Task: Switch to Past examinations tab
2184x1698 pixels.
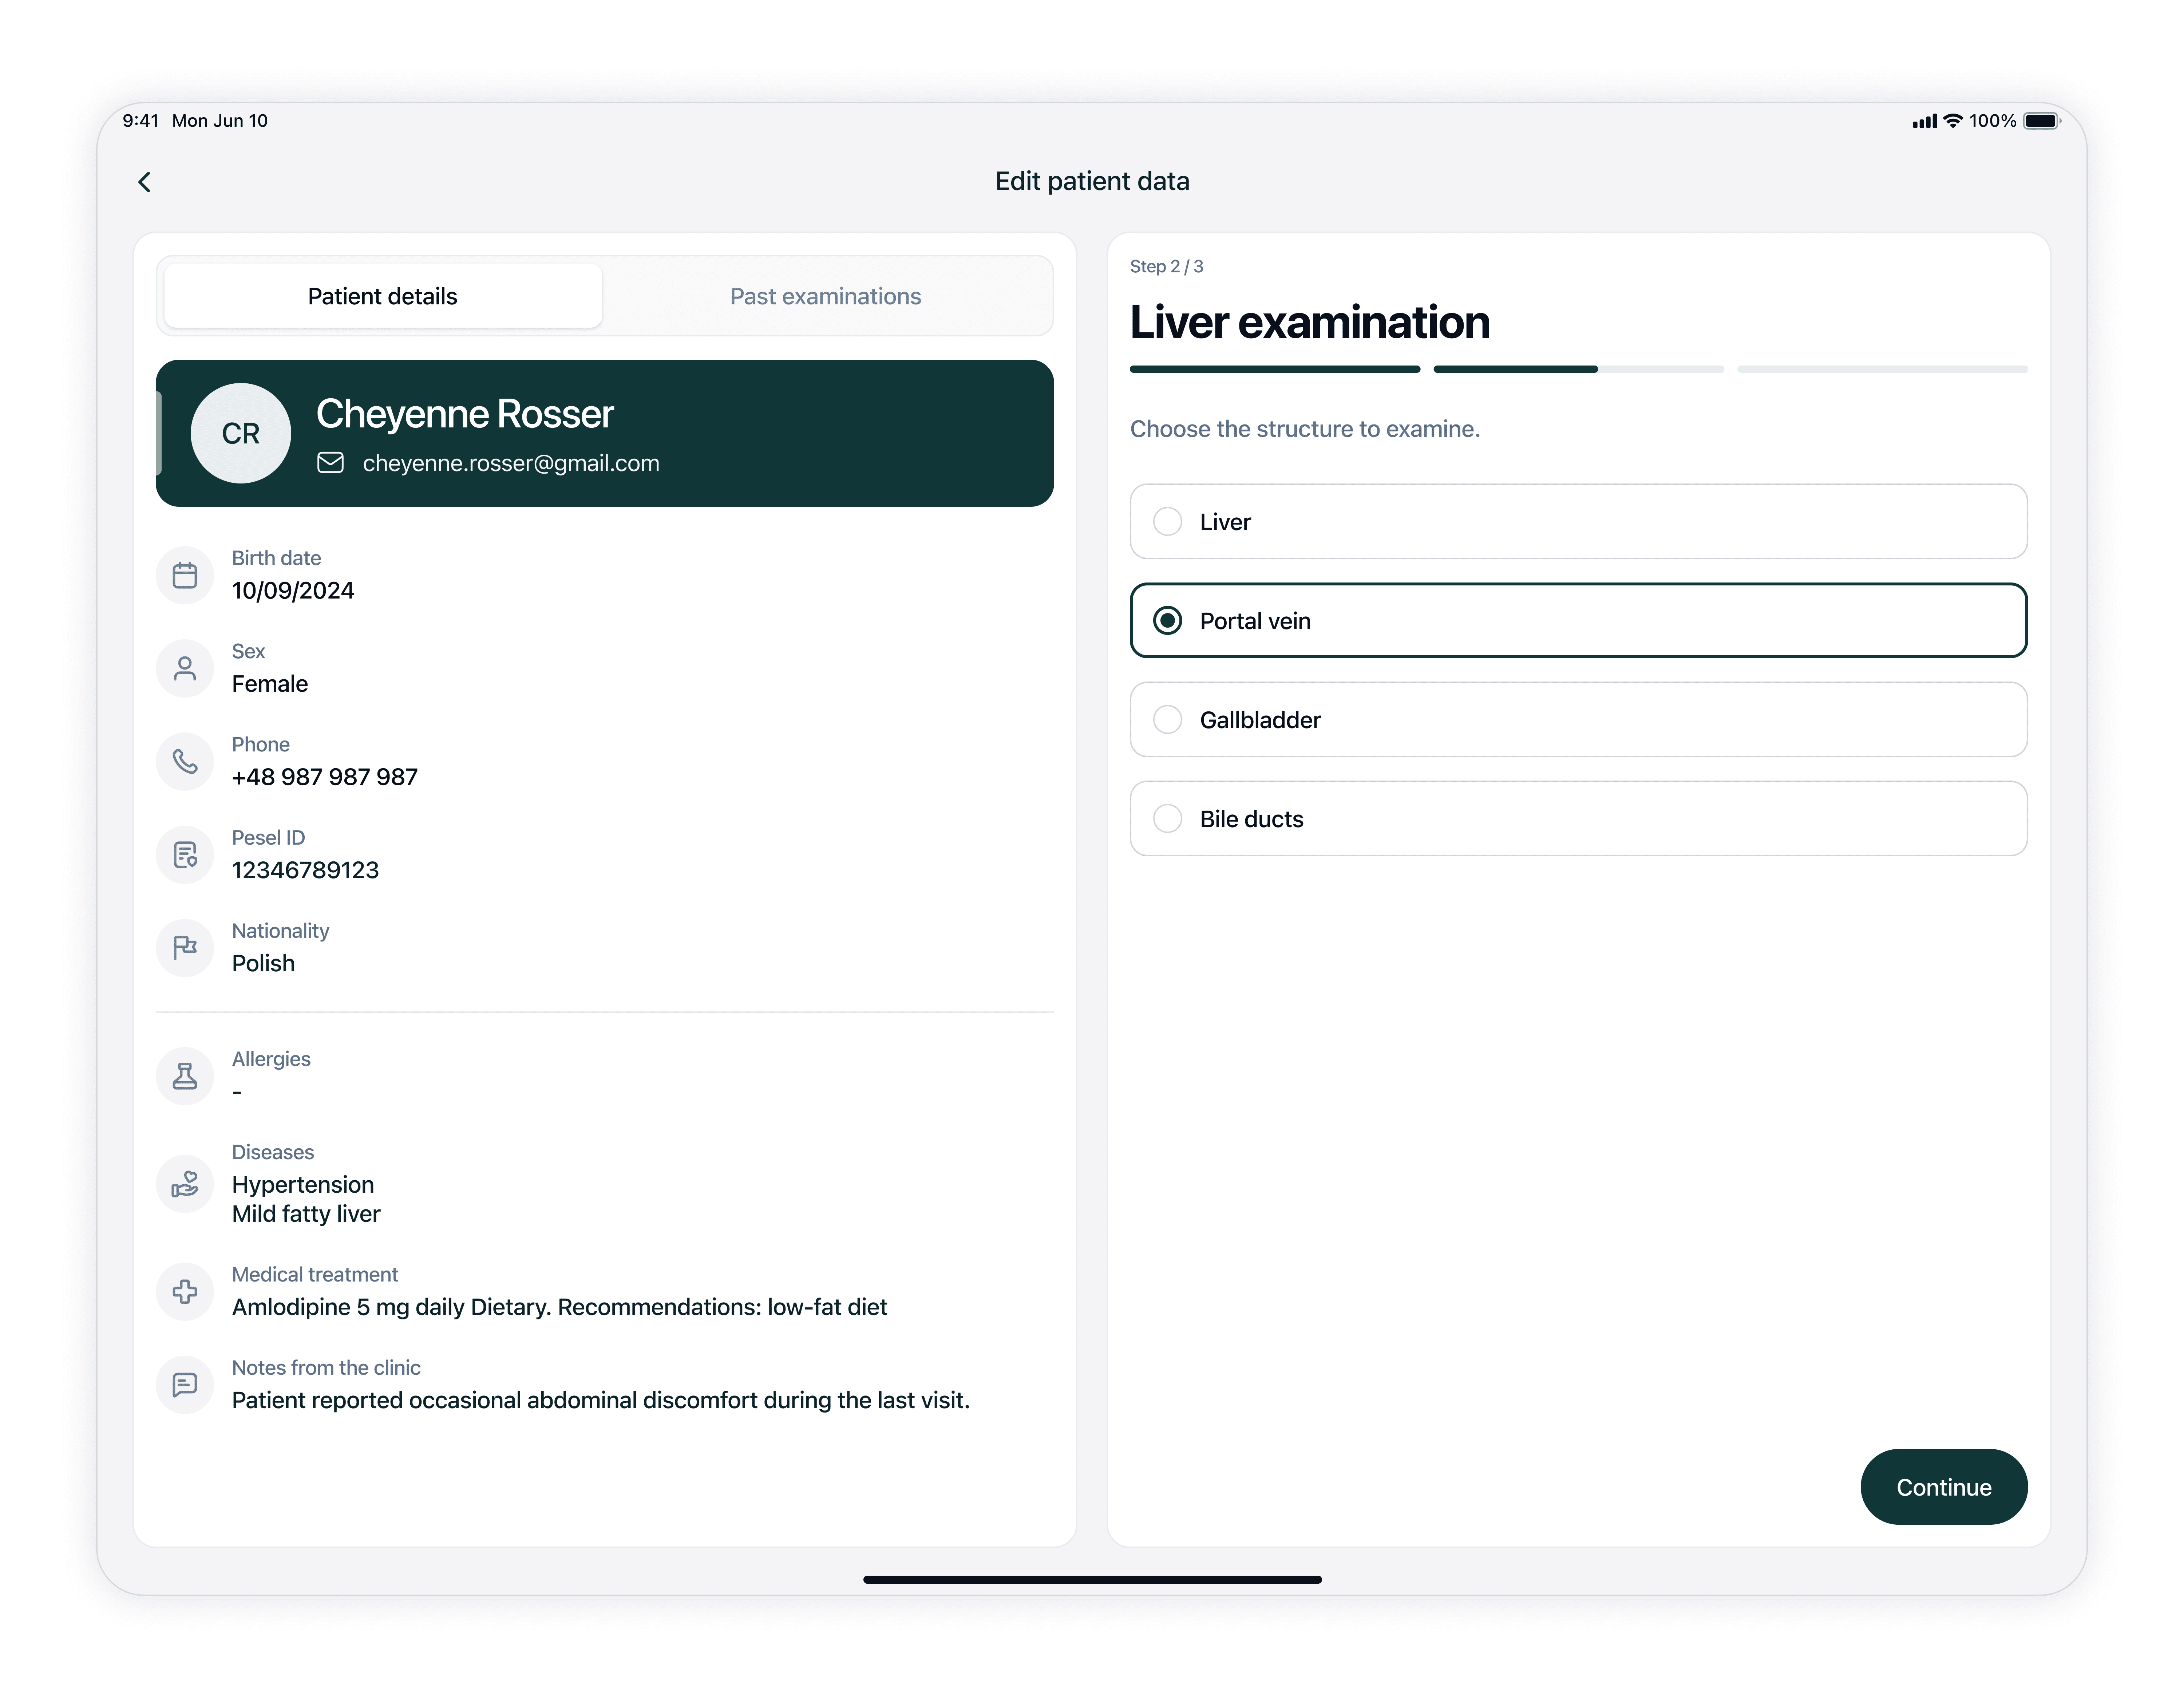Action: (825, 296)
